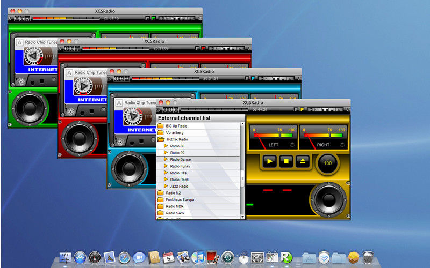Select the Radio Rock channel
Screen dimensions: 430x268
coord(198,180)
